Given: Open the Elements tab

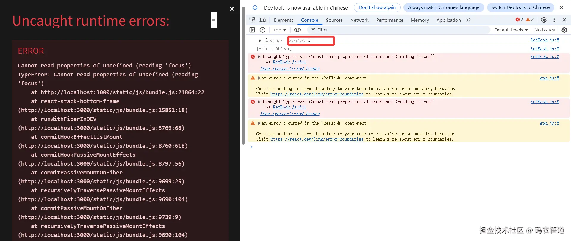Looking at the screenshot, I should (284, 20).
